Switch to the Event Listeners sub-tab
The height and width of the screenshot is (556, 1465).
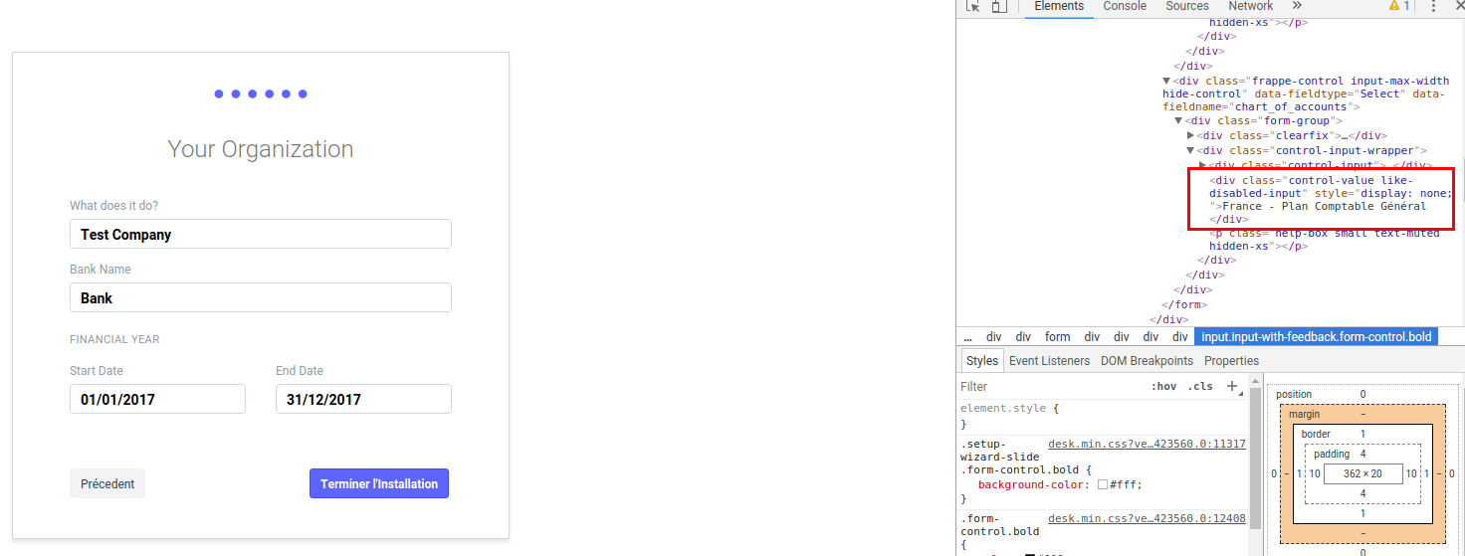[x=1049, y=361]
